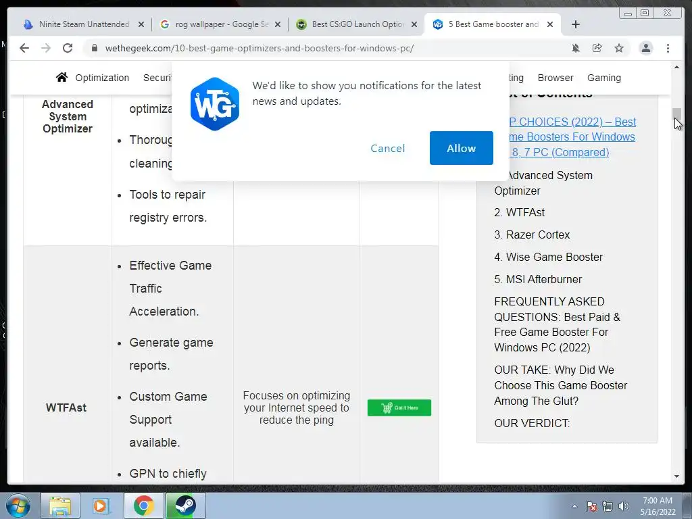Click the Action Center flag icon
Viewport: 692px width, 519px height.
coord(591,506)
